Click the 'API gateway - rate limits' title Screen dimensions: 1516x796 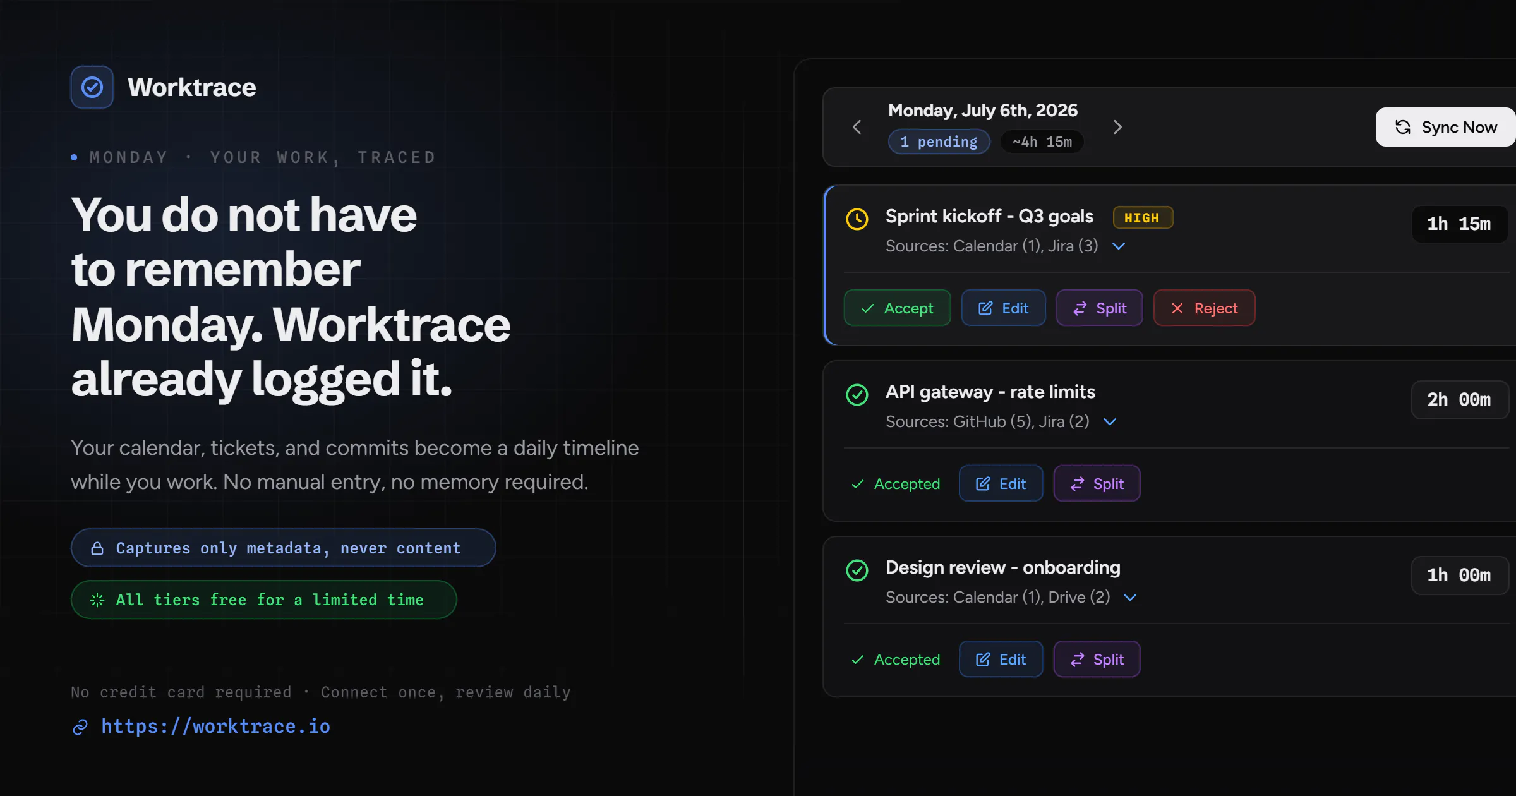coord(990,392)
